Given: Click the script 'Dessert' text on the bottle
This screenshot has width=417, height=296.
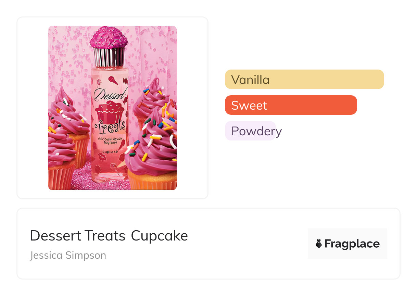Looking at the screenshot, I should [x=109, y=95].
